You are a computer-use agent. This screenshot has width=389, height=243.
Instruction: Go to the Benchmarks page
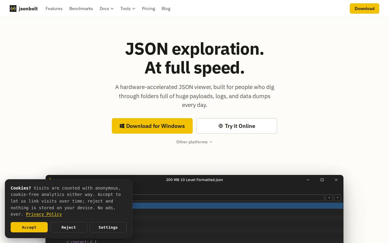coord(81,9)
